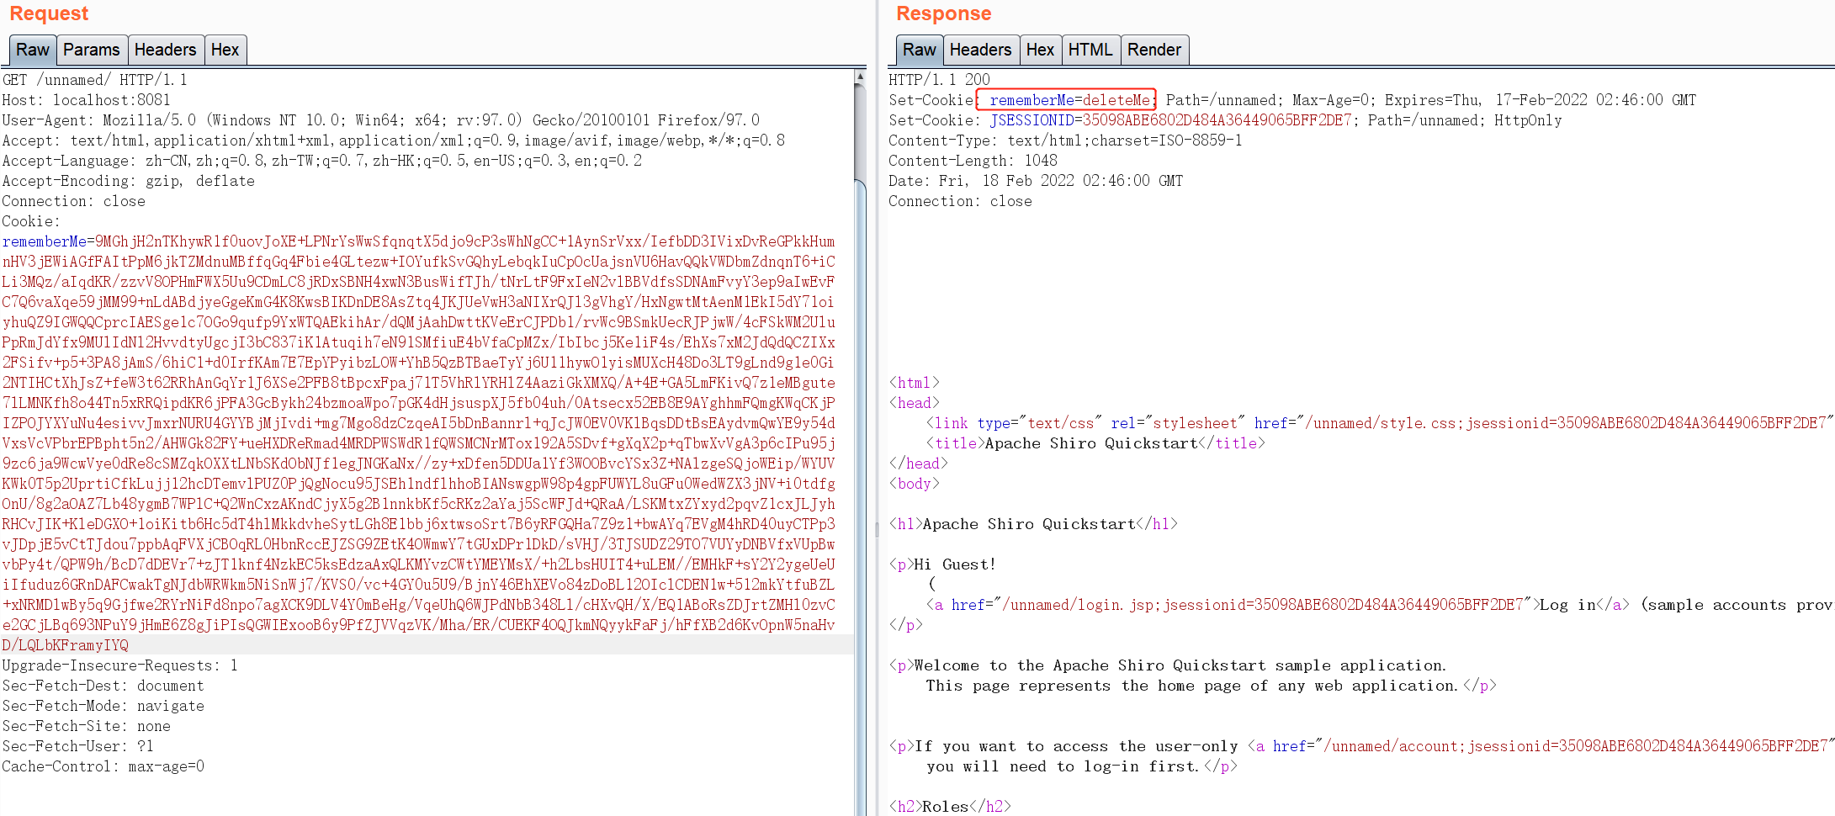Click the 'Upgrade-Insecure-Requests: 1' line
Viewport: 1835px width, 816px height.
(x=119, y=665)
